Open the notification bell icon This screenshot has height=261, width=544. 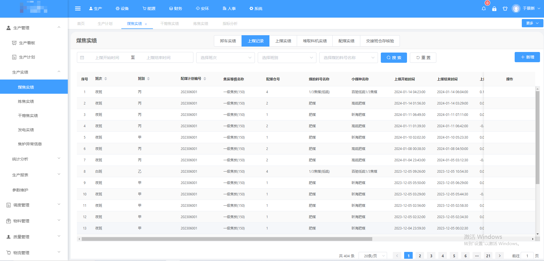[x=484, y=9]
